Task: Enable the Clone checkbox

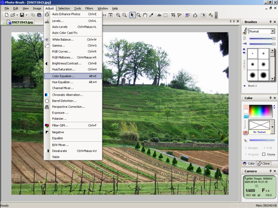Action: (x=264, y=154)
